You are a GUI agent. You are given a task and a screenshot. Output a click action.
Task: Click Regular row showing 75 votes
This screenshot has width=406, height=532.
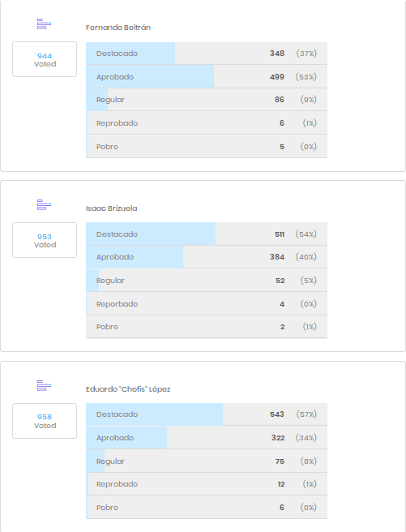207,461
